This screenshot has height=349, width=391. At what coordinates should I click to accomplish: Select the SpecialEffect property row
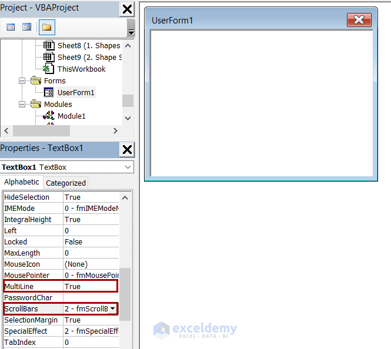tap(61, 331)
